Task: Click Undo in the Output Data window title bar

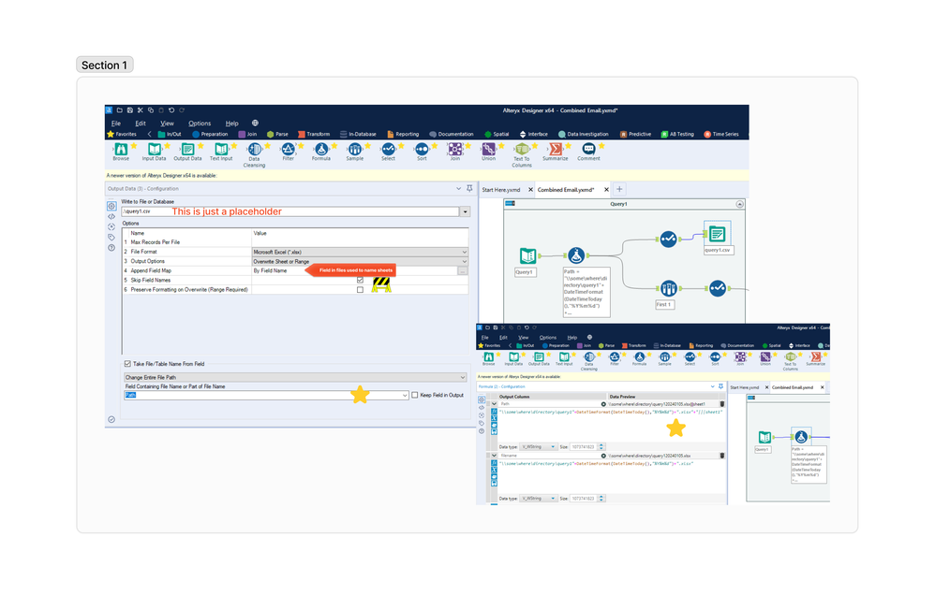Action: tap(171, 110)
